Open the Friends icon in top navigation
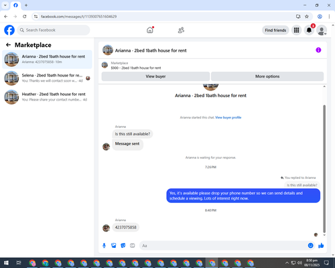335x268 pixels. [181, 30]
